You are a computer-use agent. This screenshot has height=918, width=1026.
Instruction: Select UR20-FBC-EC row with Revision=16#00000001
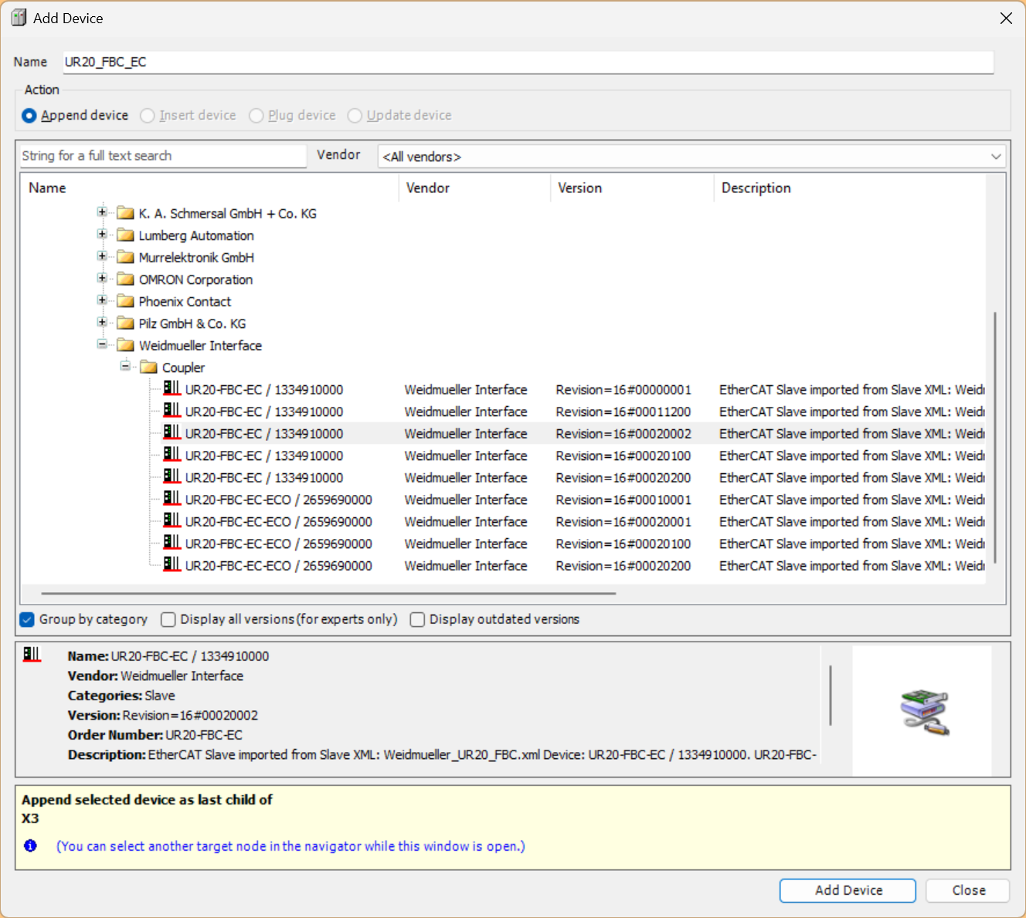[x=503, y=390]
